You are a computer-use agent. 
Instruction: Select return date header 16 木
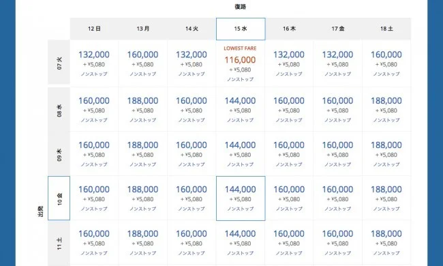click(x=289, y=29)
